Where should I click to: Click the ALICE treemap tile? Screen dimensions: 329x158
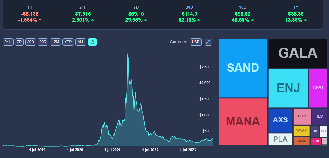tap(302, 117)
